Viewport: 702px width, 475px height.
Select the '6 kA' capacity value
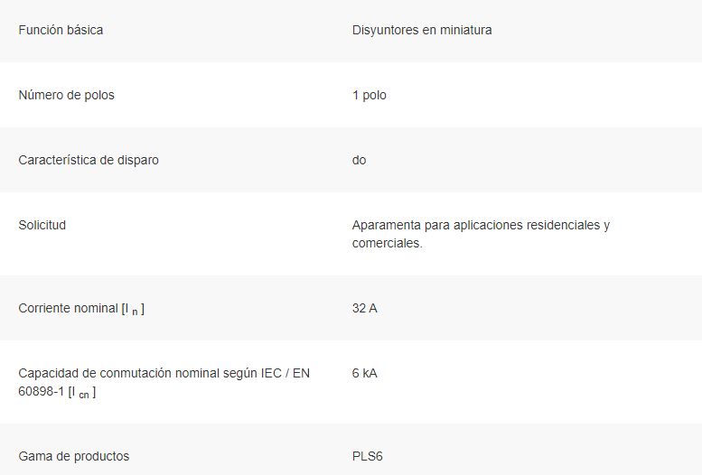(364, 373)
